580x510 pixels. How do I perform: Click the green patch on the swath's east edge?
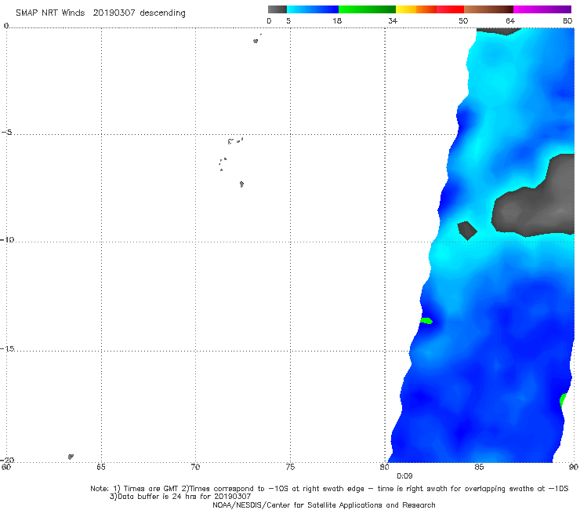[x=563, y=401]
